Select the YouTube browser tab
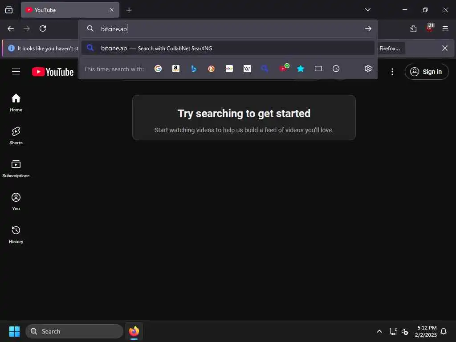The image size is (456, 342). (x=70, y=10)
